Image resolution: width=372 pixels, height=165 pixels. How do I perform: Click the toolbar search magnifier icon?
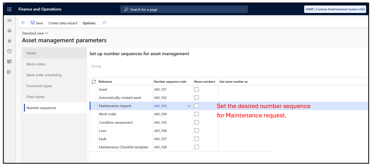[104, 23]
